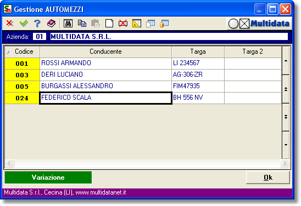Click the horizontal scrollbar right arrow

coord(285,164)
